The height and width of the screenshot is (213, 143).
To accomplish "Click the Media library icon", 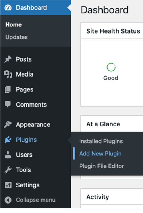I will tap(8, 74).
